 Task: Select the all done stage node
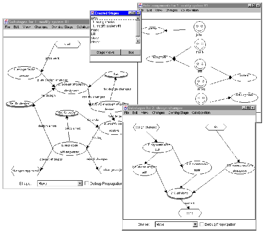pos(178,193)
